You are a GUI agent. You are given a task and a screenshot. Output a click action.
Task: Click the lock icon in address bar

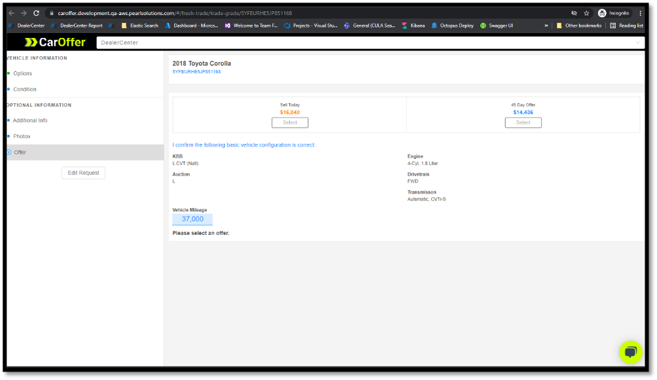[x=52, y=13]
